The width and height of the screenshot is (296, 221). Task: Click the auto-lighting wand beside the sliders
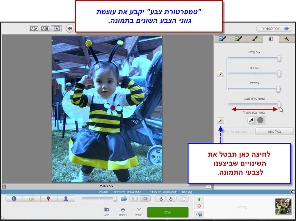[x=220, y=74]
